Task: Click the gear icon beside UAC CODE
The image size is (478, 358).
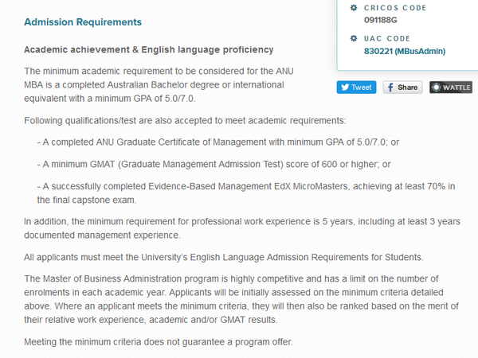Action: pos(354,38)
